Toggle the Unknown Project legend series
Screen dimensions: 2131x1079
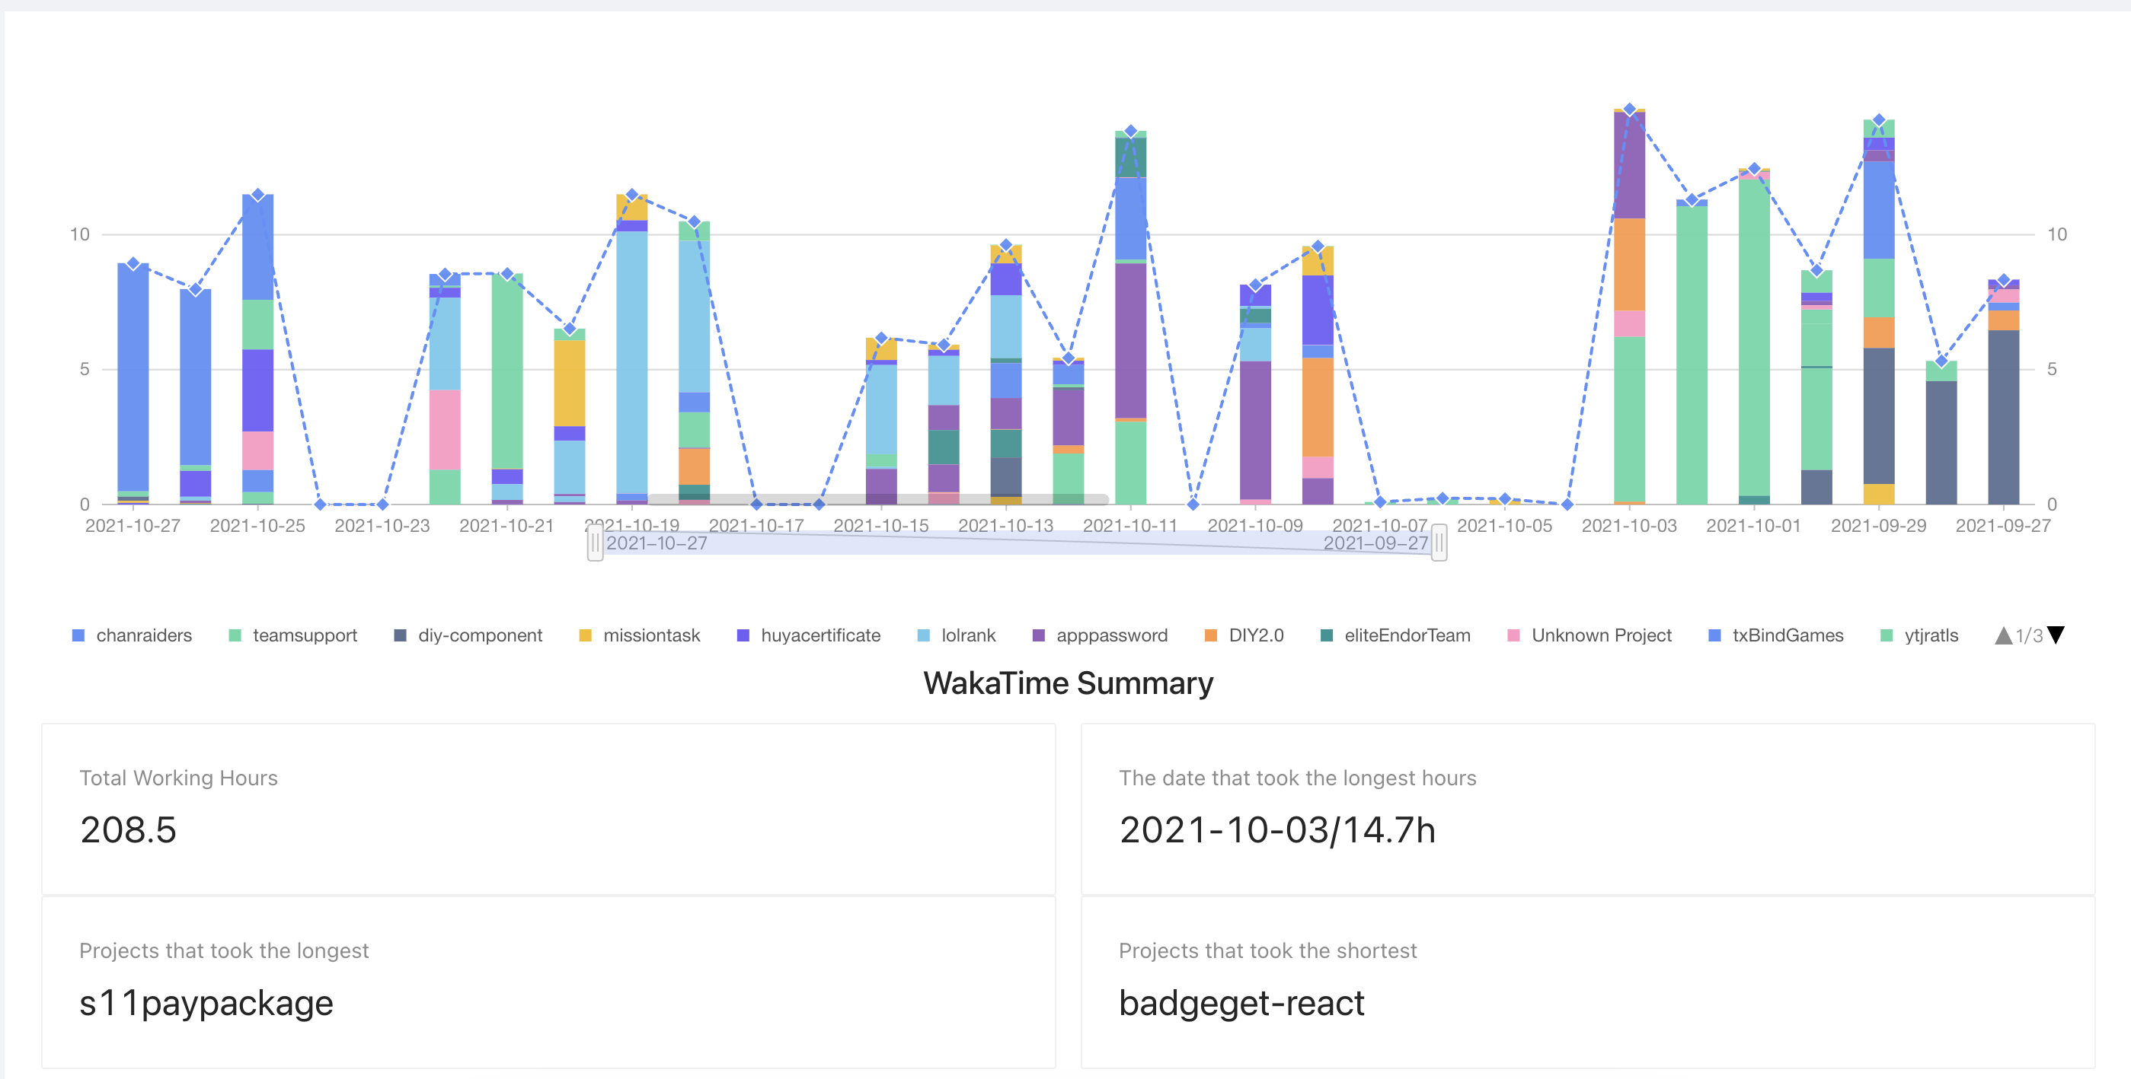coord(1589,635)
